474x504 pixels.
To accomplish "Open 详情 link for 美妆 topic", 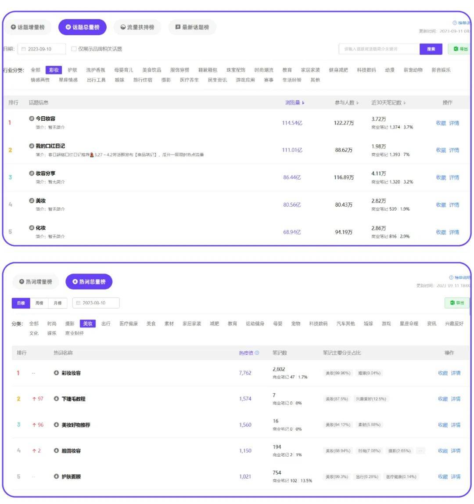I will tap(454, 205).
